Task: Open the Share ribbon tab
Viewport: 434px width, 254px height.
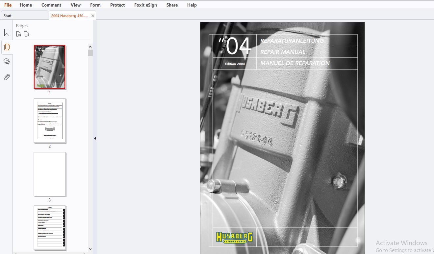Action: pyautogui.click(x=172, y=5)
